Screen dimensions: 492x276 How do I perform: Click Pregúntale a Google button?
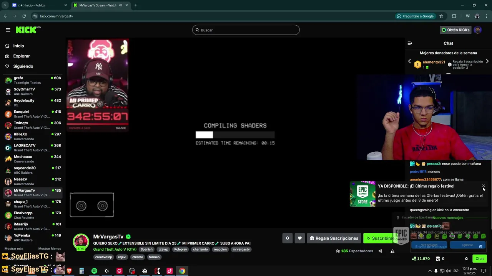[415, 16]
